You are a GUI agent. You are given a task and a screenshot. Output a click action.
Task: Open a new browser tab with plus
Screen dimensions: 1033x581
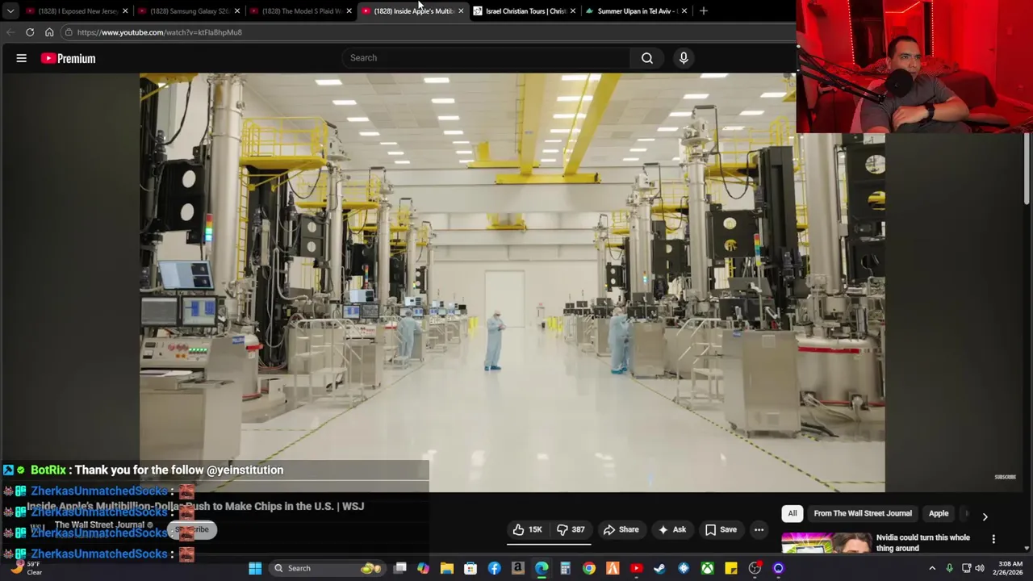point(704,11)
